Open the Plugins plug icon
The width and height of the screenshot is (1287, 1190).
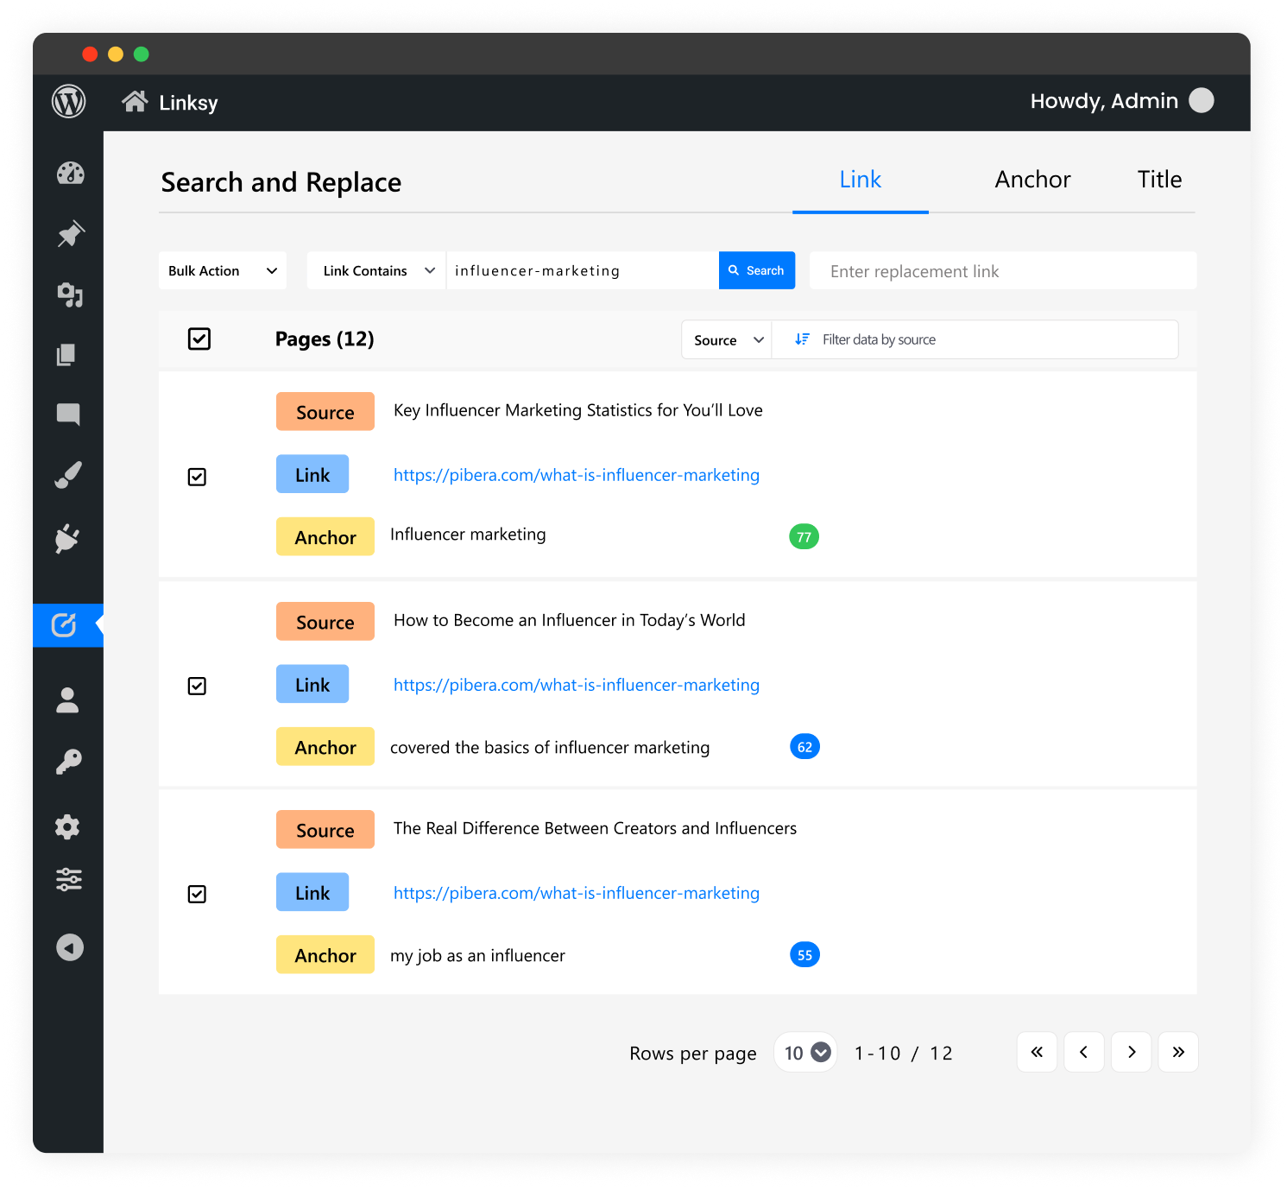click(69, 539)
